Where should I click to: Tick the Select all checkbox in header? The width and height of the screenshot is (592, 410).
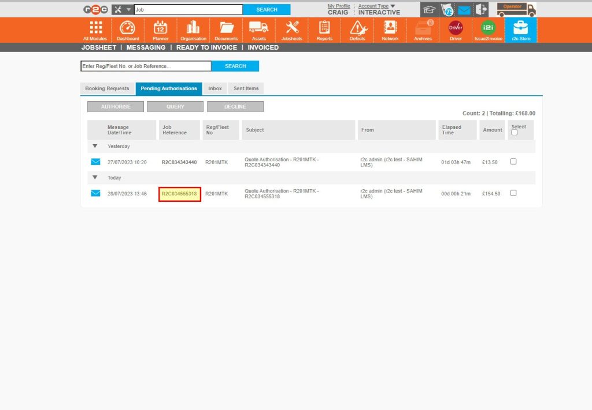coord(514,133)
